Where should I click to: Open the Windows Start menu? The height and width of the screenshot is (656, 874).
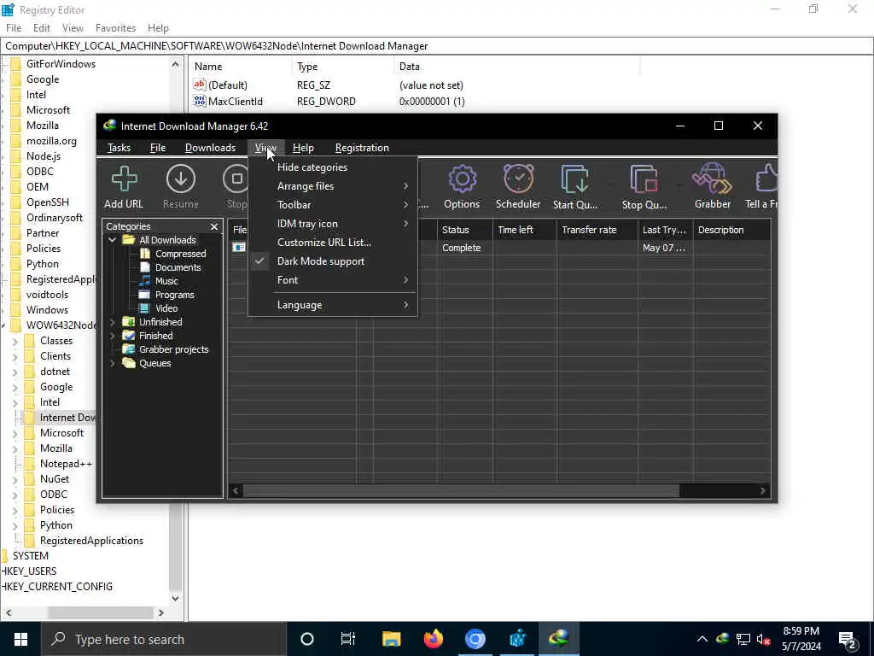pyautogui.click(x=20, y=639)
